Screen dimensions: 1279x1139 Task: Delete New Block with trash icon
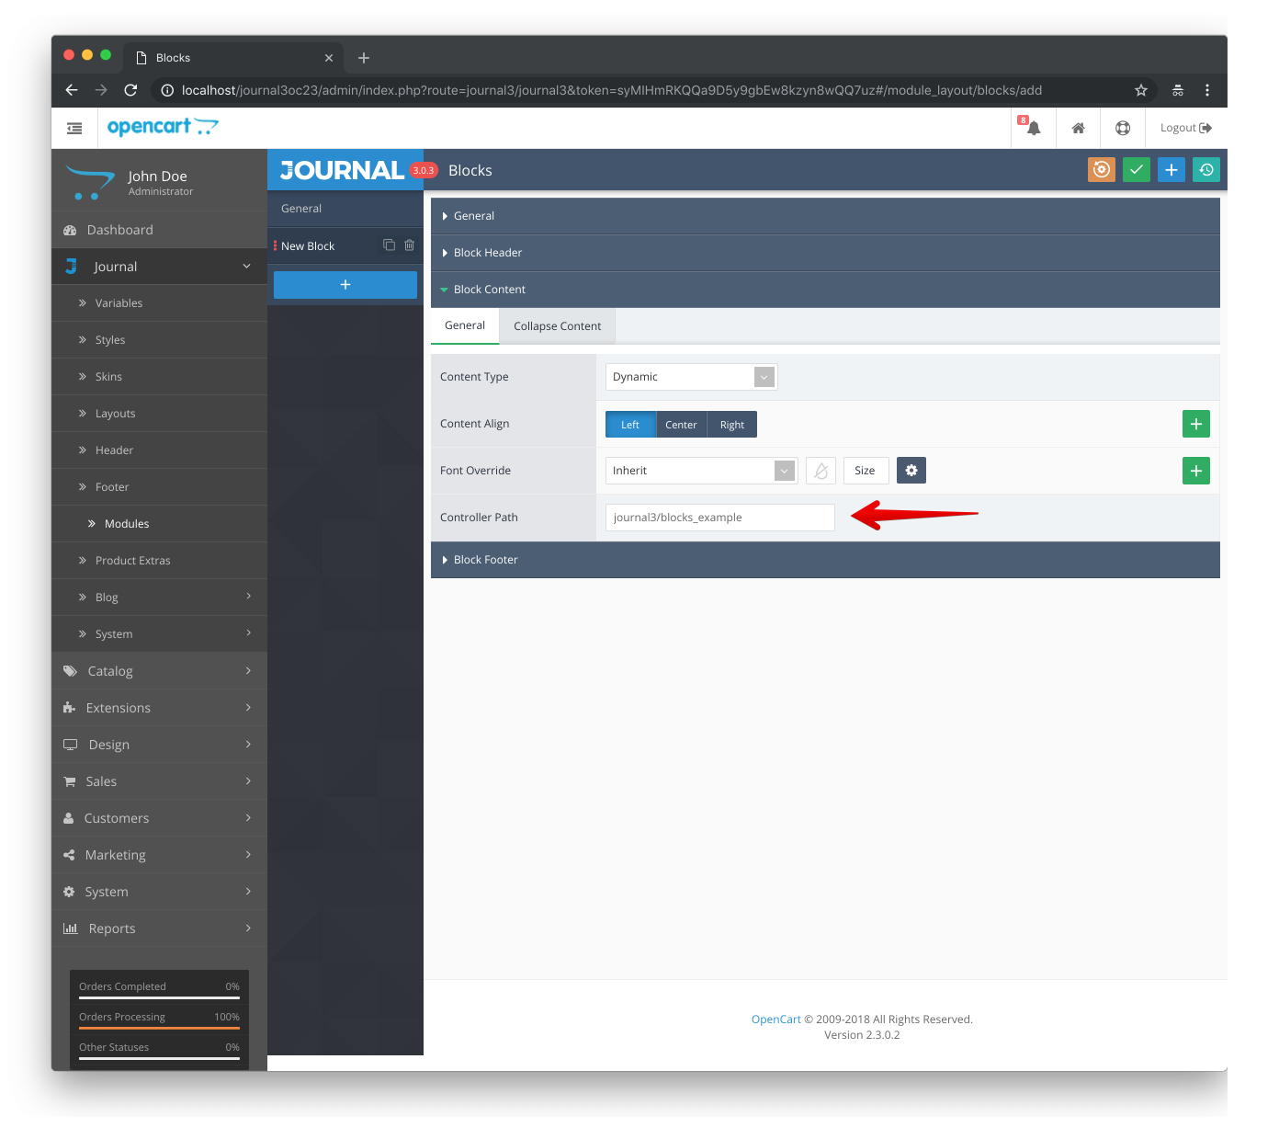point(409,245)
